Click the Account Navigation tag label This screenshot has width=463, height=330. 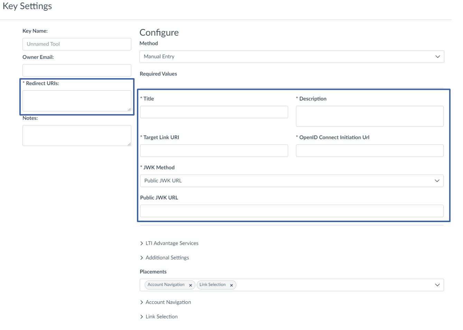coord(166,285)
